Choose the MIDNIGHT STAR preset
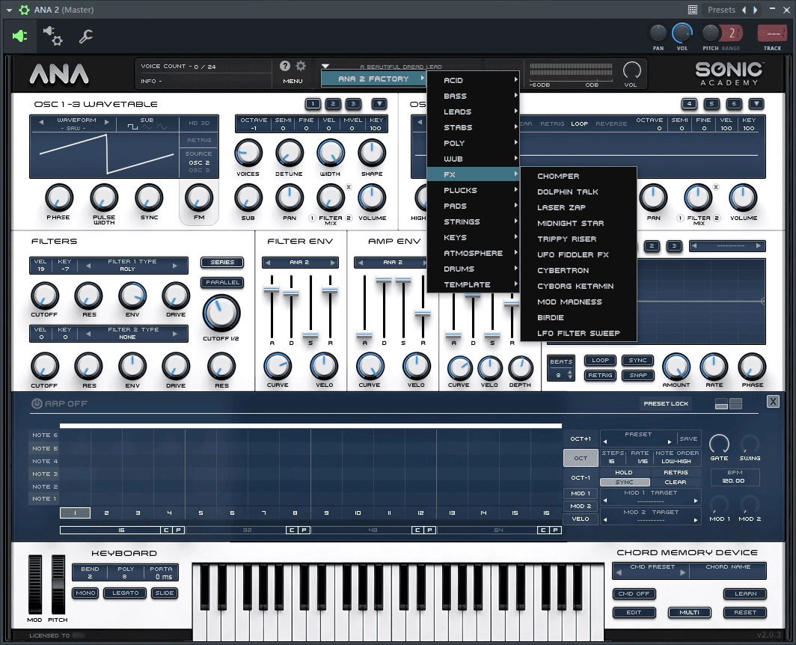This screenshot has height=645, width=796. pos(578,224)
